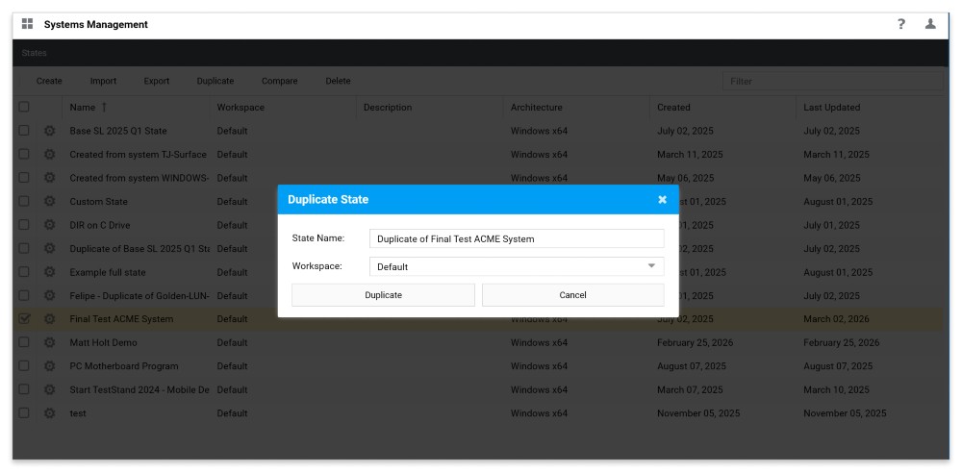The height and width of the screenshot is (473, 962).
Task: Check the Custom State row
Action: pos(23,201)
